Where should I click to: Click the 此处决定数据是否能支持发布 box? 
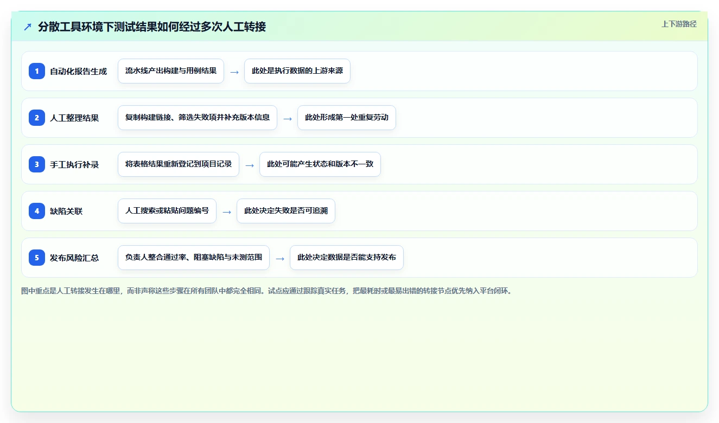pyautogui.click(x=347, y=258)
